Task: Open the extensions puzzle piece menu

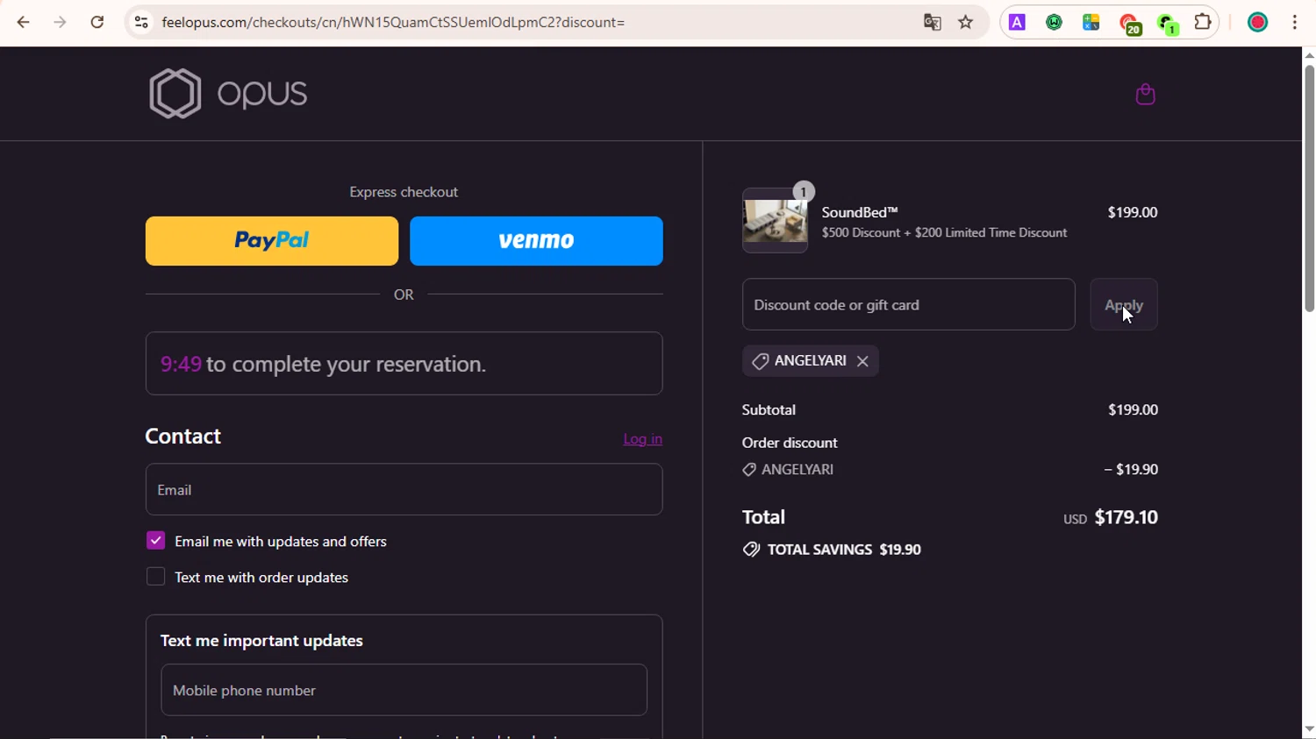Action: tap(1203, 22)
